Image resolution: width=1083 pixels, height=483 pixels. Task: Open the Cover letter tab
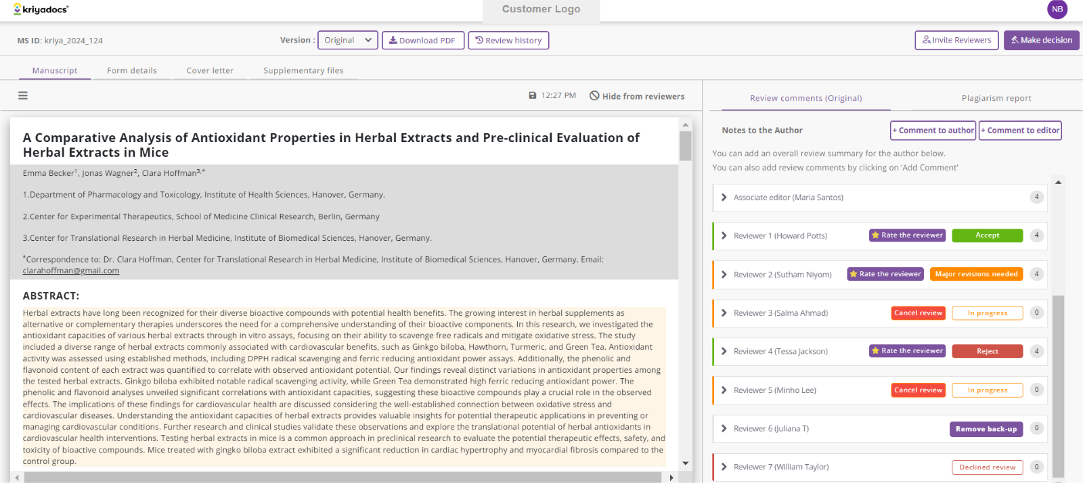point(210,70)
